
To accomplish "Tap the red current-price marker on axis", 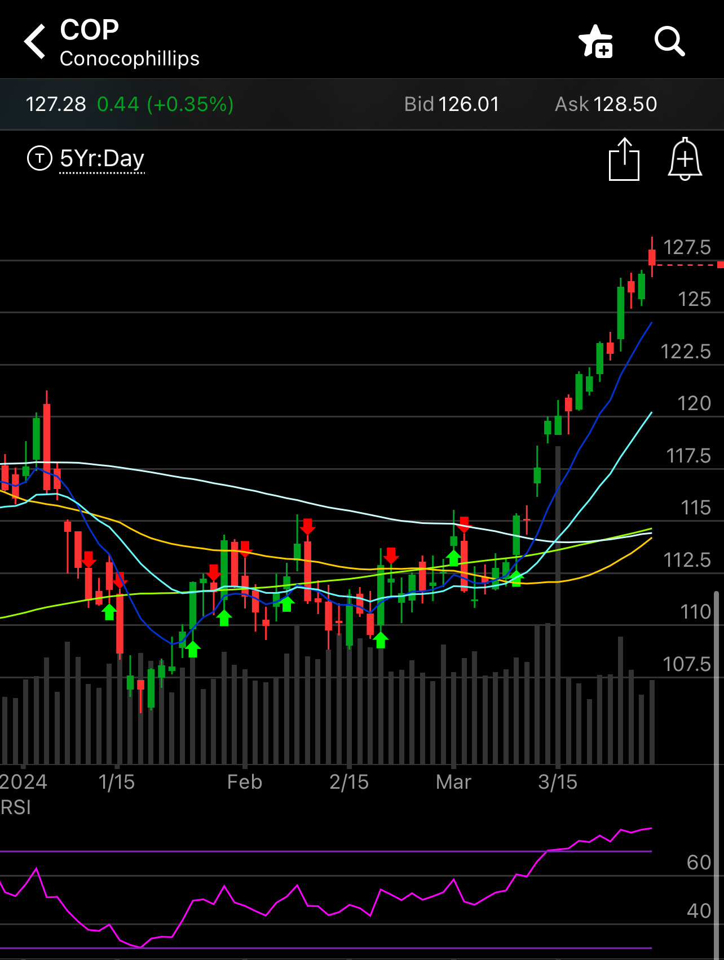I will tap(721, 265).
